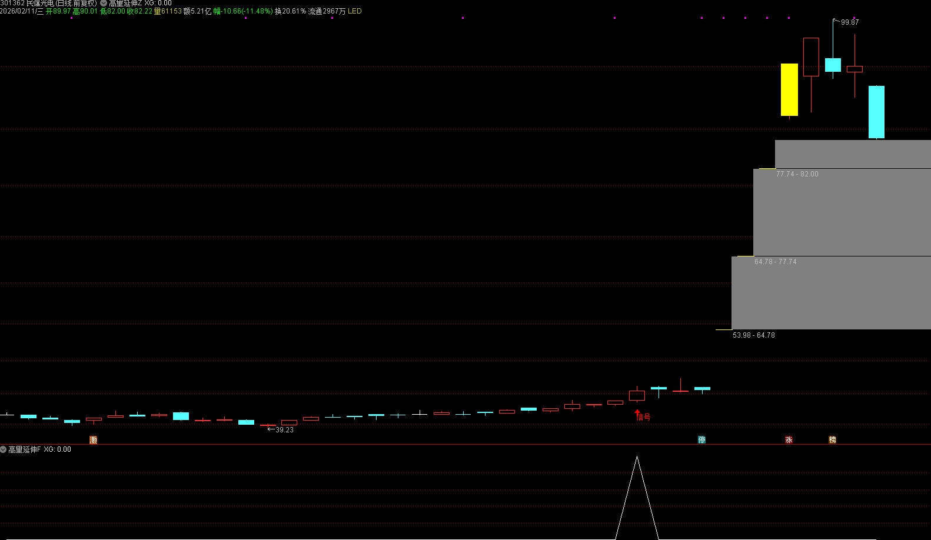Click the 99.87 high price label
Image resolution: width=931 pixels, height=540 pixels.
coord(849,22)
